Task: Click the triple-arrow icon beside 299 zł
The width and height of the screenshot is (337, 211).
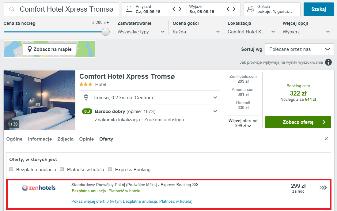Action: tap(323, 188)
